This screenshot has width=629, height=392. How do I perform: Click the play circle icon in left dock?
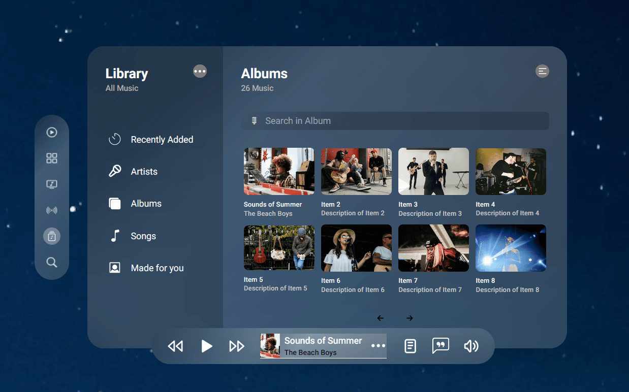(52, 133)
